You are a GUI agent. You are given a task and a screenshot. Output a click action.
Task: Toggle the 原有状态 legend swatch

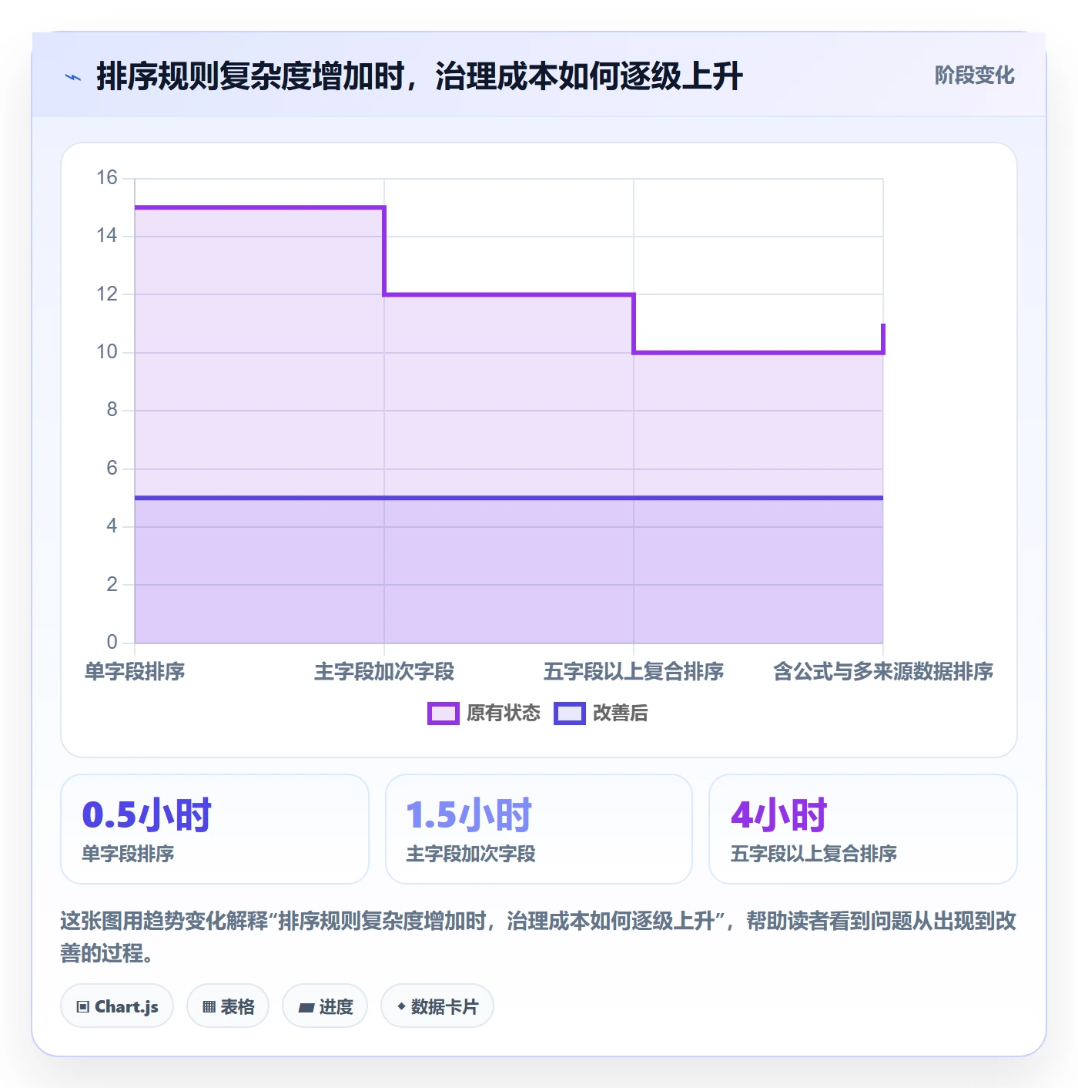(x=443, y=714)
